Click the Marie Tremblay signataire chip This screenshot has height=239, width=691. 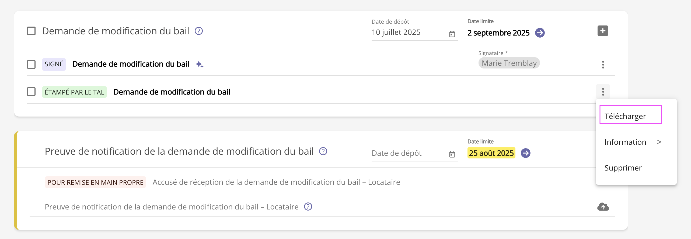(x=509, y=63)
